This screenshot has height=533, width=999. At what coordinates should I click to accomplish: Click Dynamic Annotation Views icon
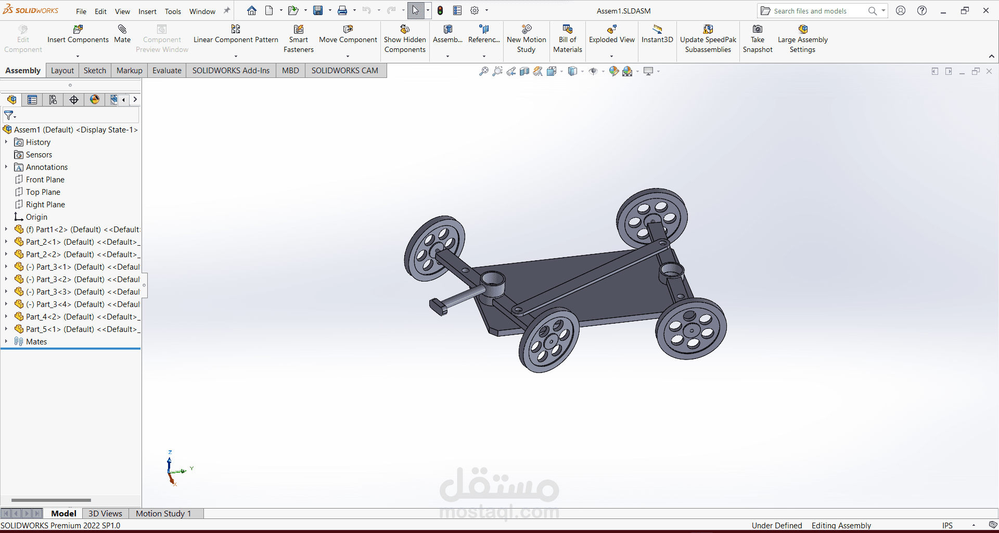538,71
